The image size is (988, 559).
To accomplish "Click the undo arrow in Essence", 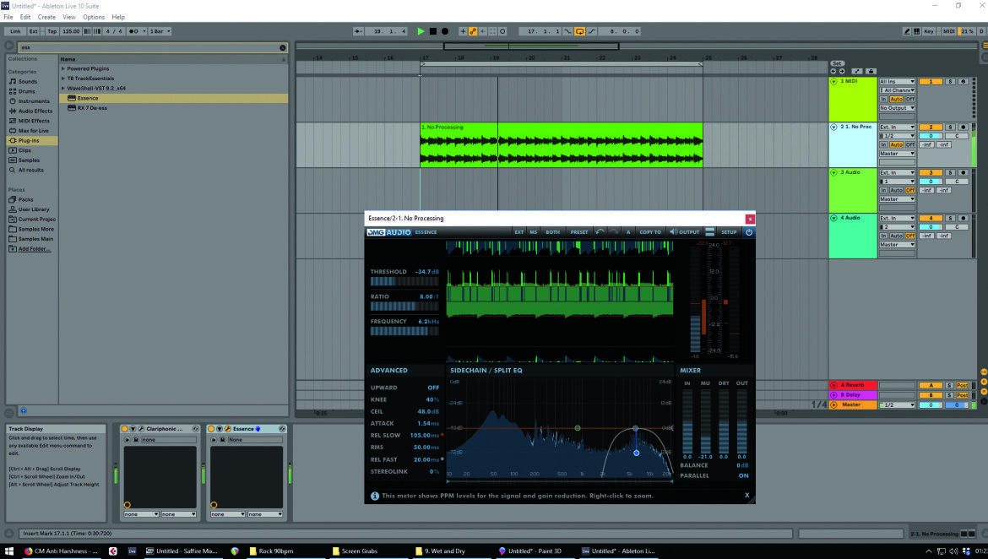I will click(x=600, y=232).
